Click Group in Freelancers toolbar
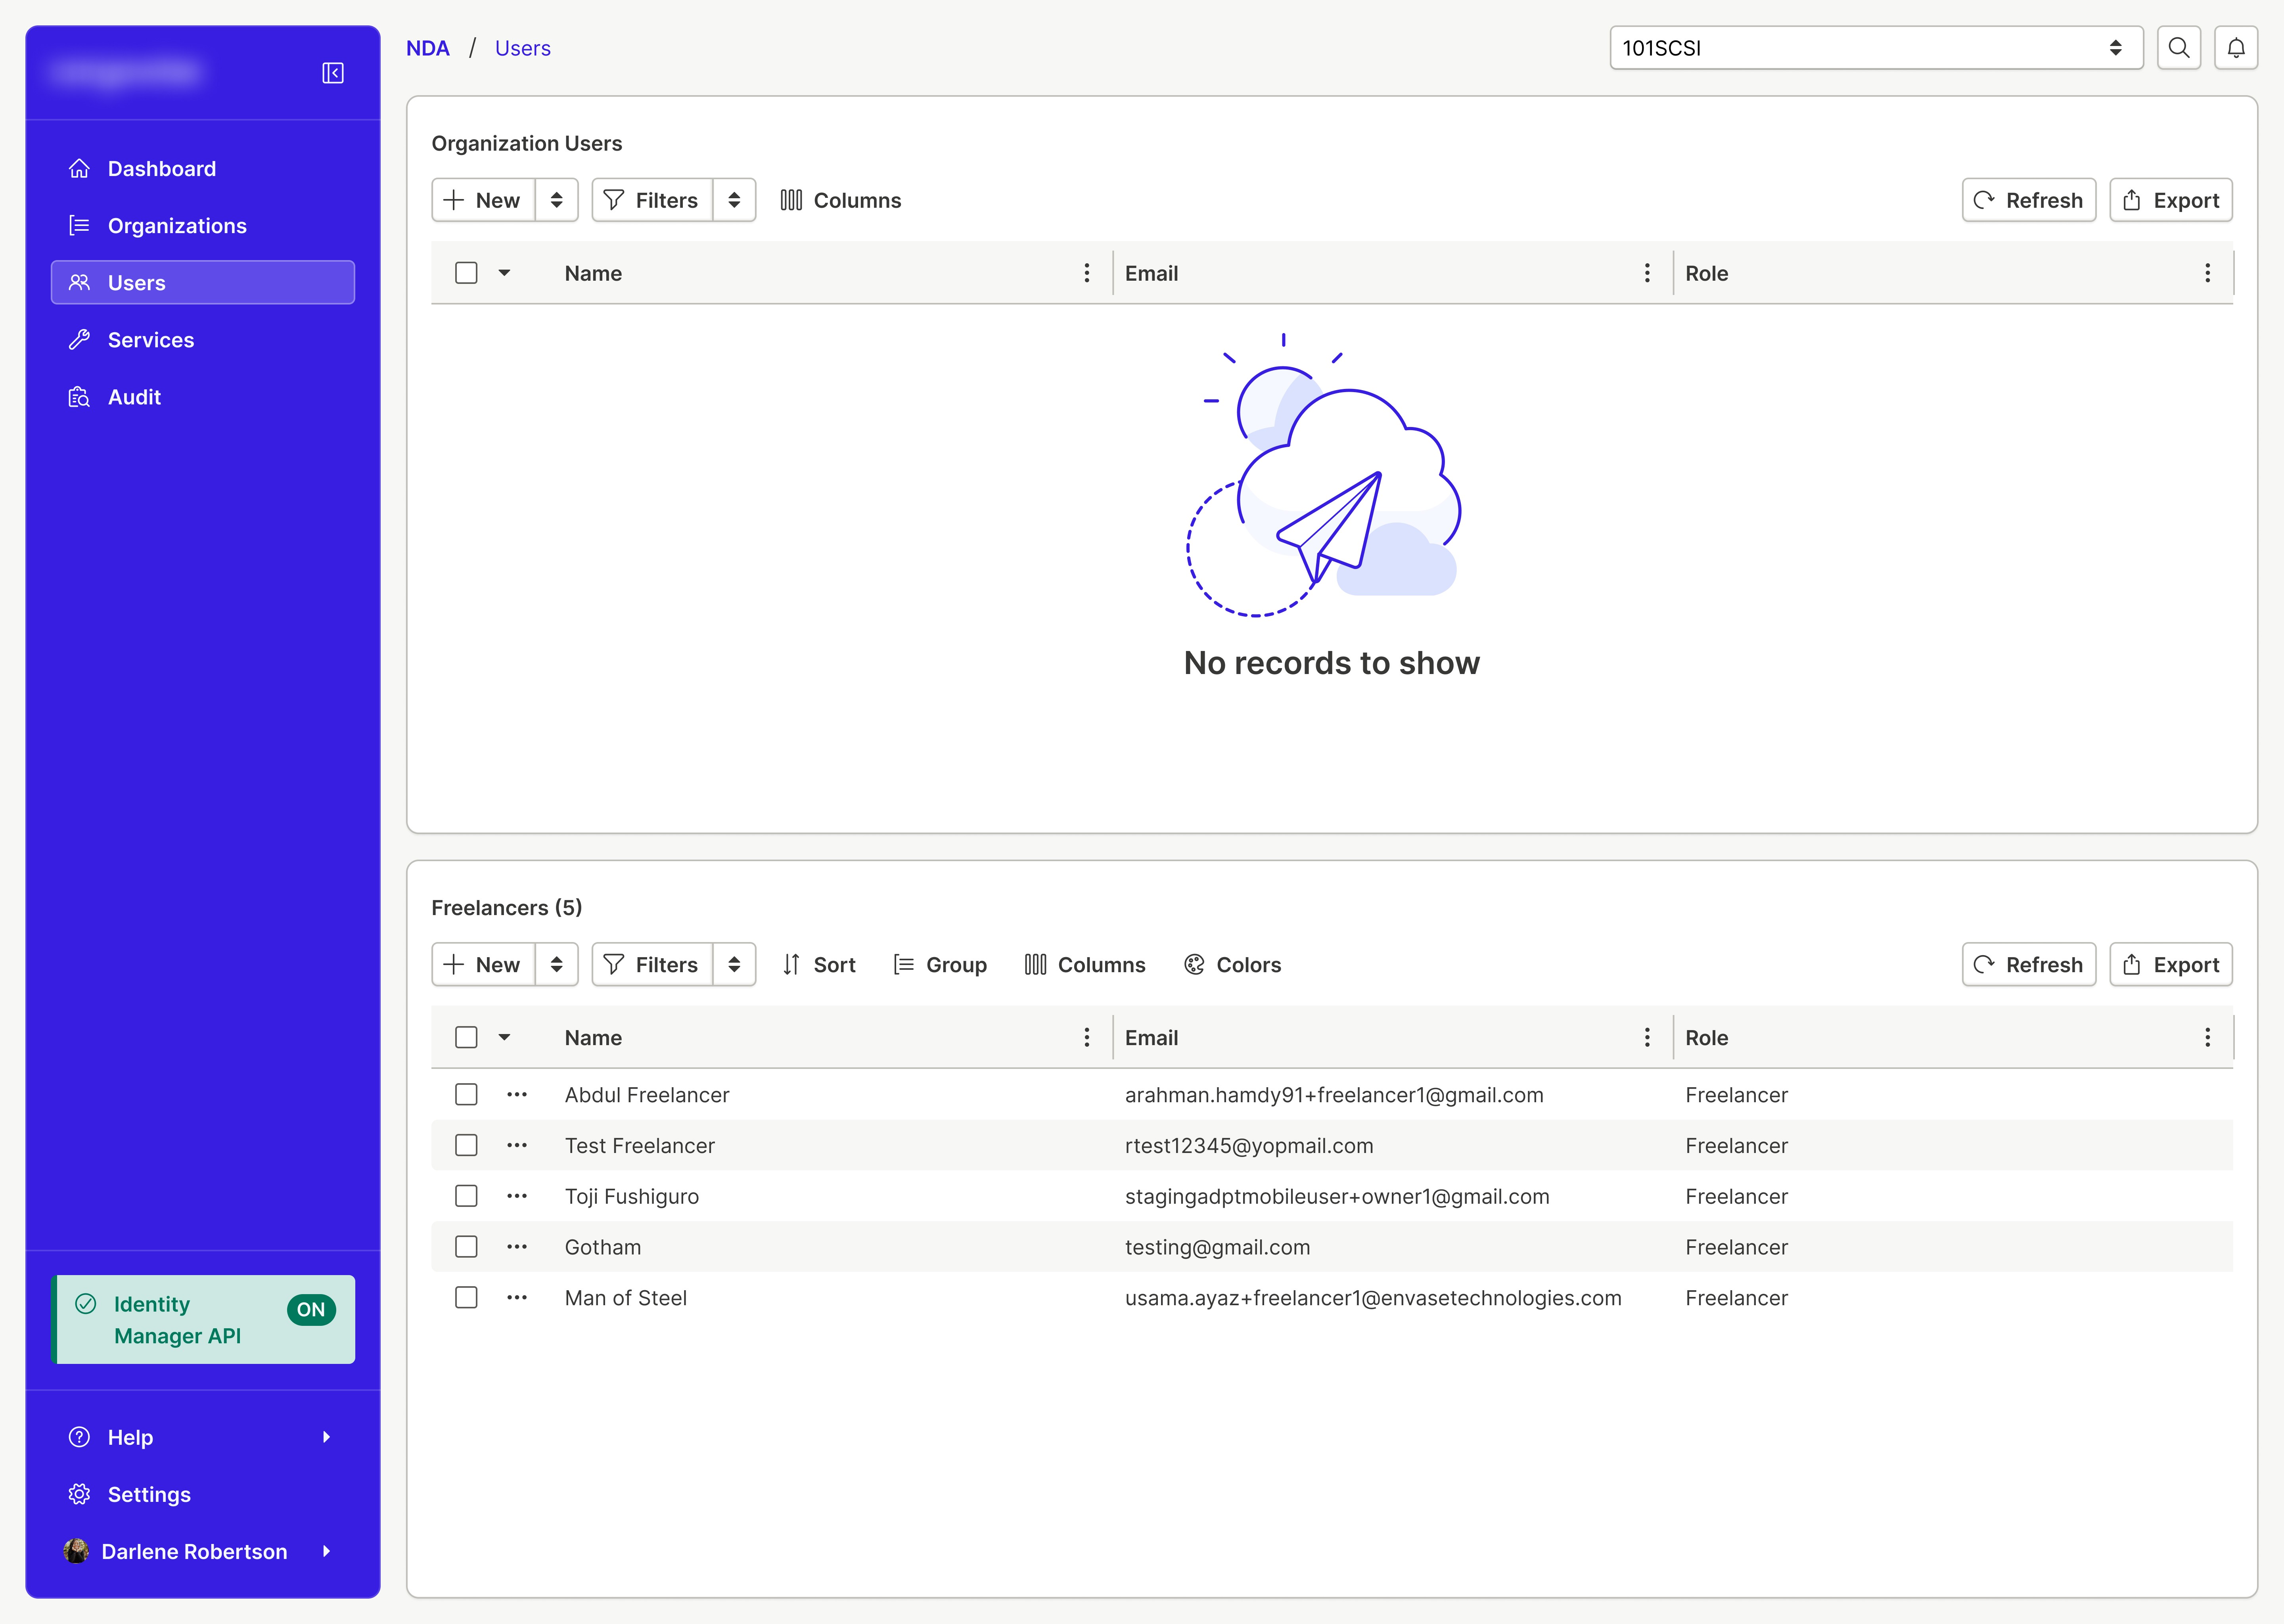Image resolution: width=2284 pixels, height=1624 pixels. point(940,964)
